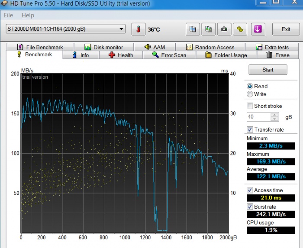Viewport: 303px width, 248px height.
Task: Enable the Short stroke checkbox
Action: (250, 106)
